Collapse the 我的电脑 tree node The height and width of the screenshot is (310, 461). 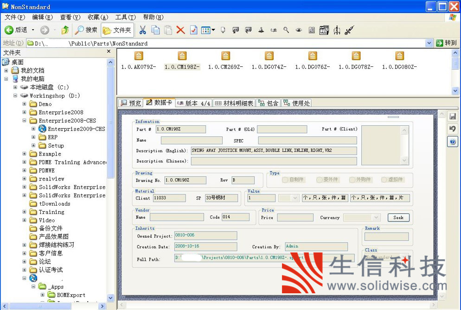6,79
